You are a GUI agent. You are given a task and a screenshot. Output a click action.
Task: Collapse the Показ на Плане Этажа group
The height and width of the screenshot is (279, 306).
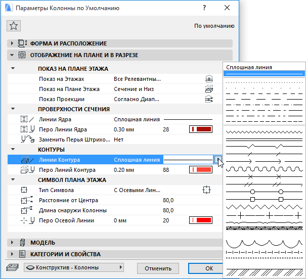[13, 68]
